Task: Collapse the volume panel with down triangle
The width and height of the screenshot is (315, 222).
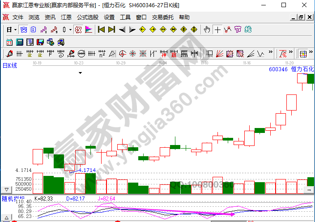Action: (x=6, y=190)
